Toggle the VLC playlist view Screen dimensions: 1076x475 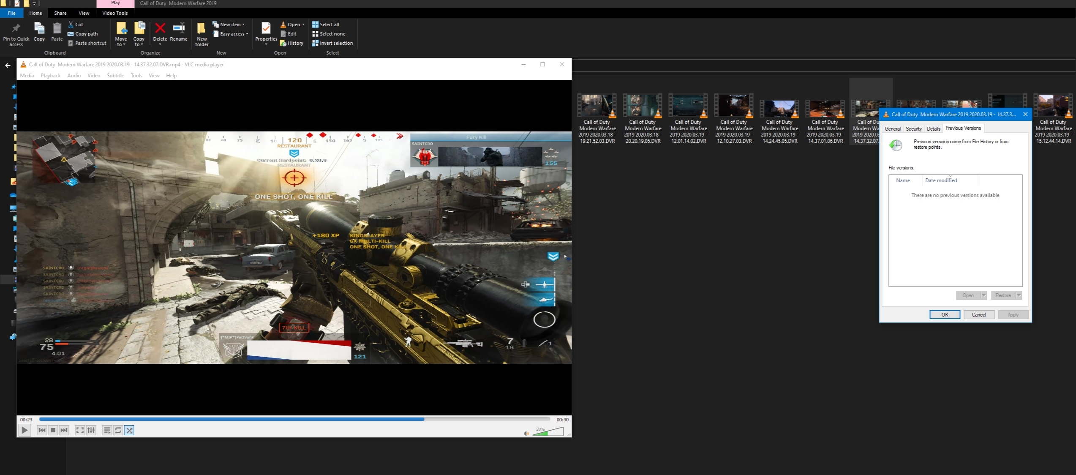(x=106, y=430)
